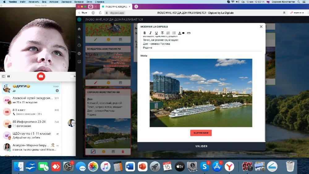This screenshot has width=309, height=174.
Task: Pick the black text color dot
Action: click(x=183, y=33)
